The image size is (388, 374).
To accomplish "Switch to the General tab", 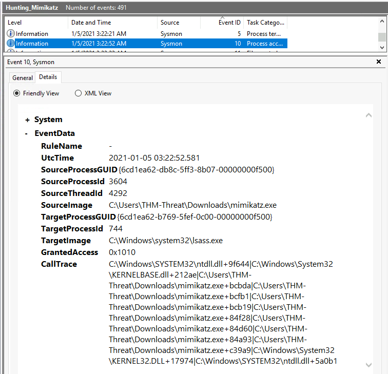I will point(22,77).
